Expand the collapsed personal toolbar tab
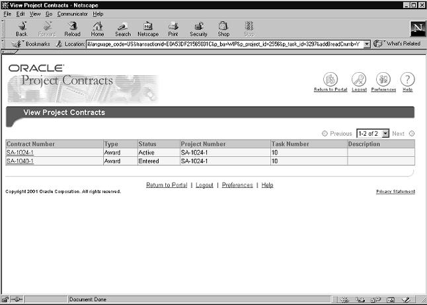The width and height of the screenshot is (427, 305). click(9, 52)
